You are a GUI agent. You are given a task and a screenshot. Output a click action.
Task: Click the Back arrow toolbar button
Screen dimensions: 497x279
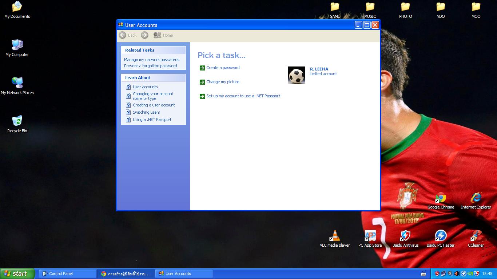(123, 35)
